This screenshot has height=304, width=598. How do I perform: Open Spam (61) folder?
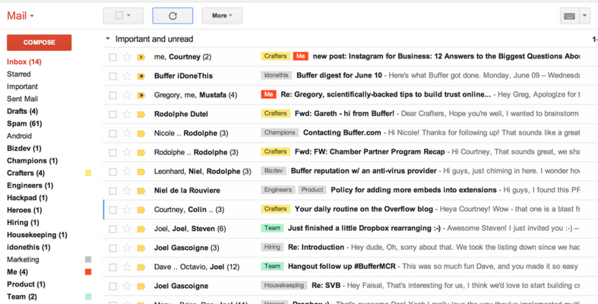tap(24, 124)
